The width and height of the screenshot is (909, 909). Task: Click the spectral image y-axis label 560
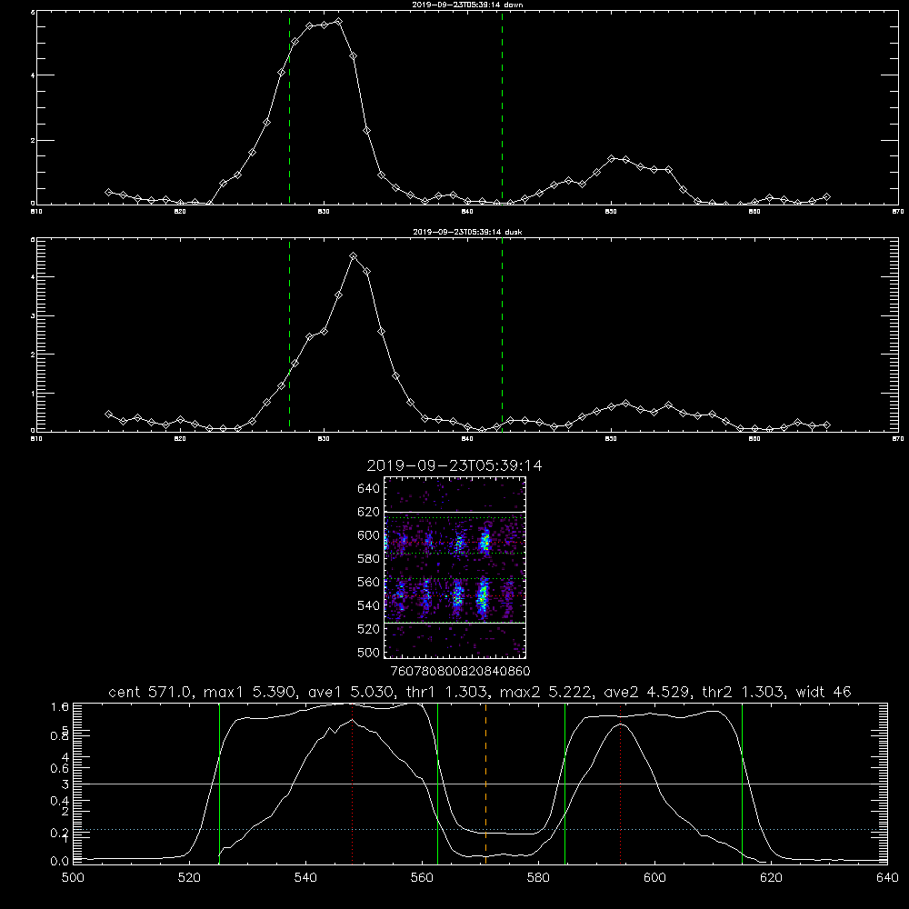tap(369, 582)
